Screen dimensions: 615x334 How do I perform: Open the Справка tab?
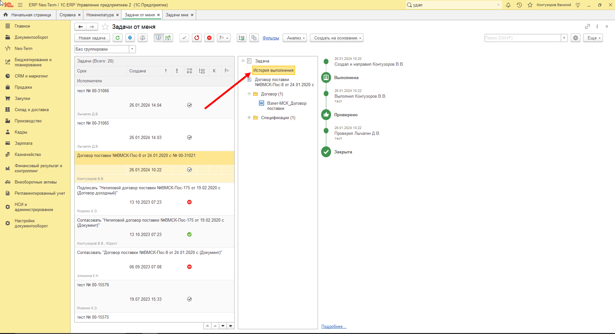68,15
